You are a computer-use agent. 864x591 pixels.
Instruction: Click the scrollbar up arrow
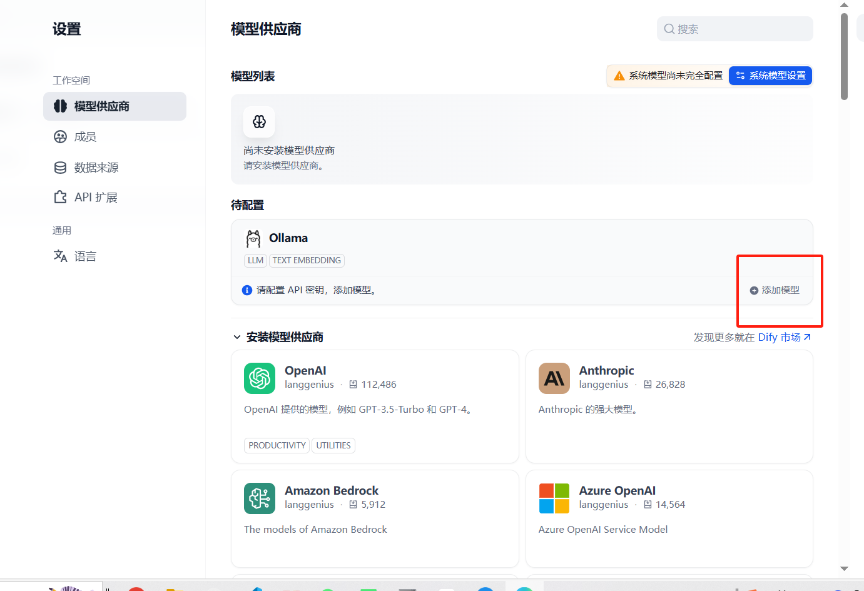(844, 5)
